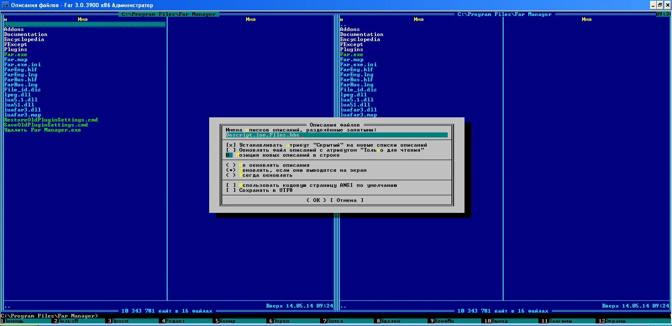Select Far.exe.ini in the left panel
The height and width of the screenshot is (326, 672).
click(x=22, y=65)
